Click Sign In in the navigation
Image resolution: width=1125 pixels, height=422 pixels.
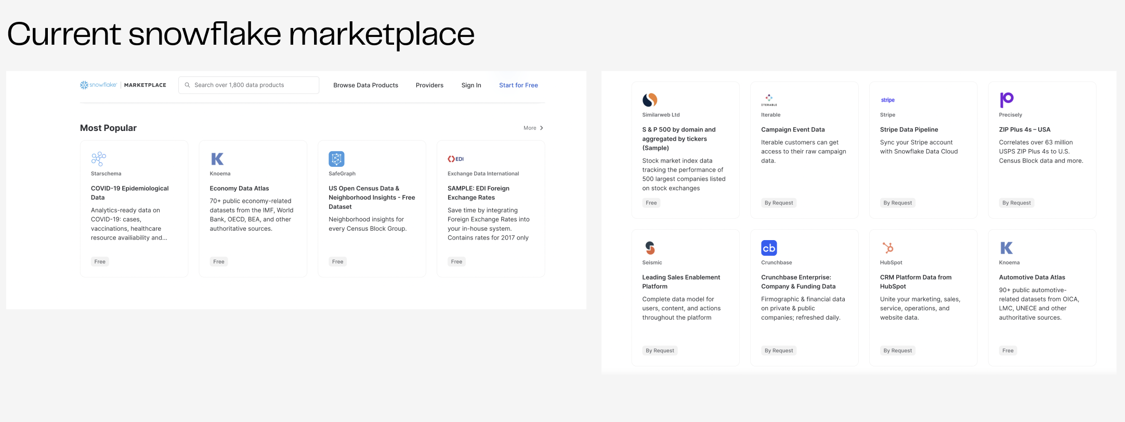tap(471, 85)
